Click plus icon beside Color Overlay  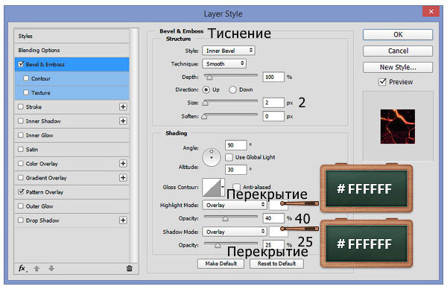coord(123,163)
